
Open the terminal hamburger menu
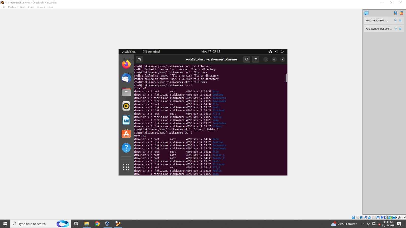click(256, 59)
